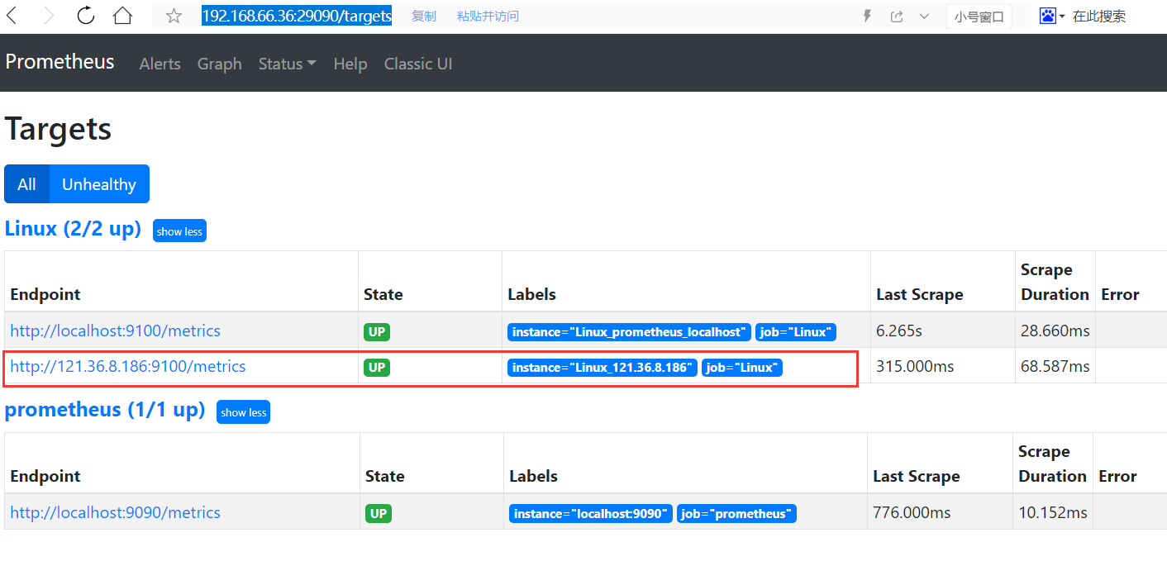
Task: Expand the address bar chevron dropdown
Action: (x=925, y=16)
